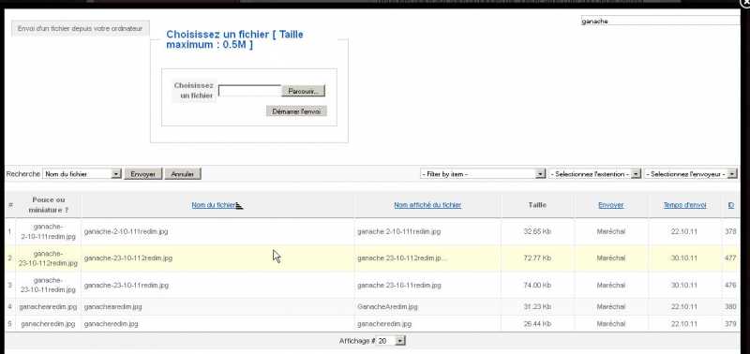750x354 pixels.
Task: Click ID value 379
Action: (x=730, y=324)
